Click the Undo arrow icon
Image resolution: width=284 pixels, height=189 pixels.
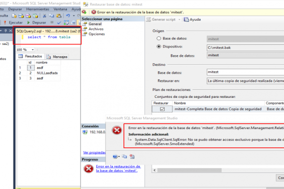(x=68, y=16)
